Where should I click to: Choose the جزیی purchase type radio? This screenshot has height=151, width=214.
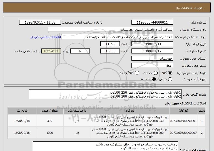(x=170, y=79)
